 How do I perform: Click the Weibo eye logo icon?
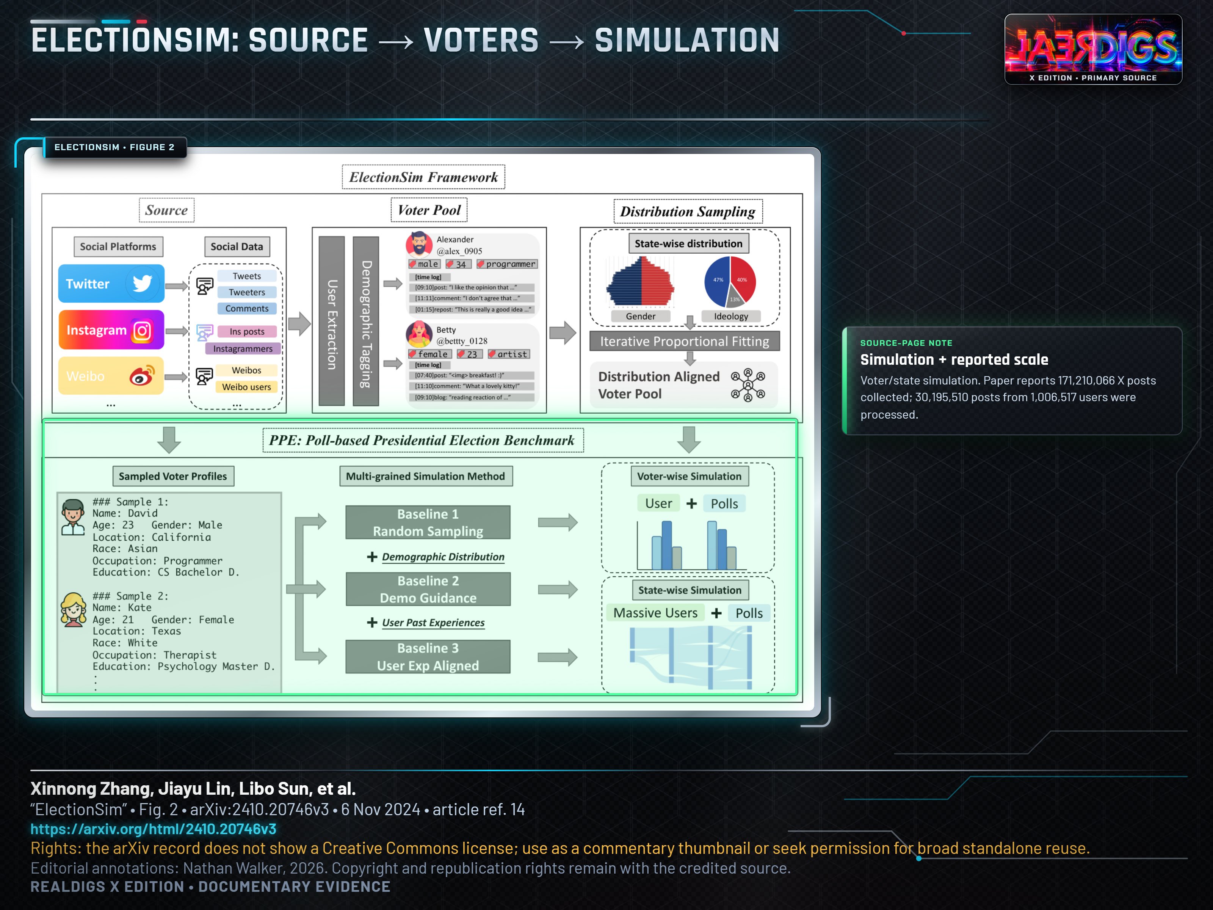[x=142, y=376]
